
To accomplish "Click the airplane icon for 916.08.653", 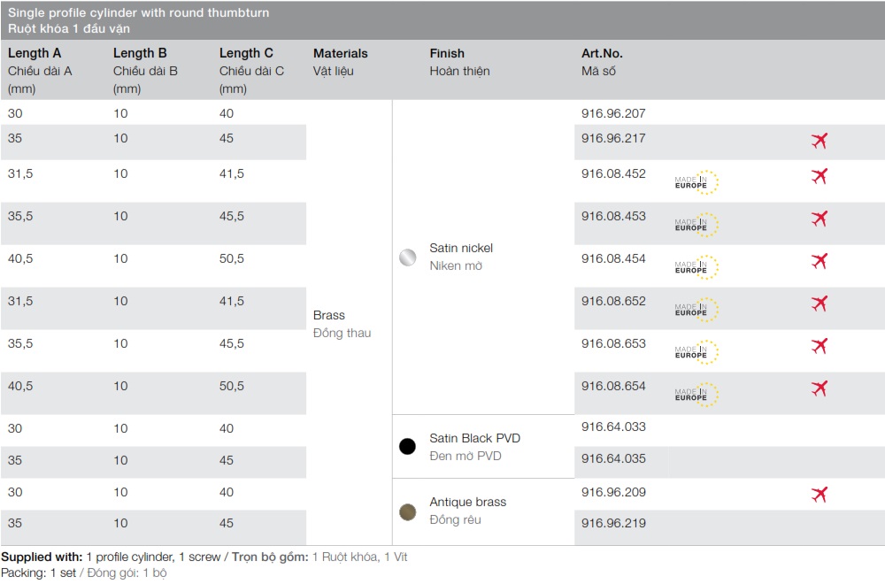I will (x=819, y=346).
